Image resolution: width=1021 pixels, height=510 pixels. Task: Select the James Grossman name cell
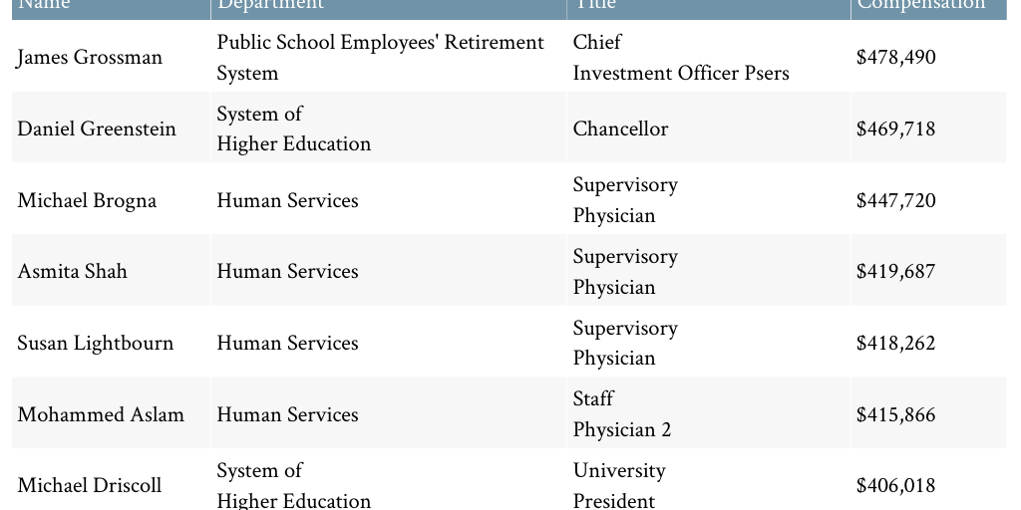click(90, 58)
